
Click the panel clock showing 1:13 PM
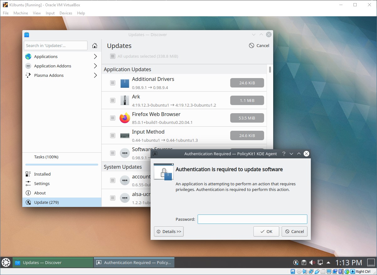(349, 262)
